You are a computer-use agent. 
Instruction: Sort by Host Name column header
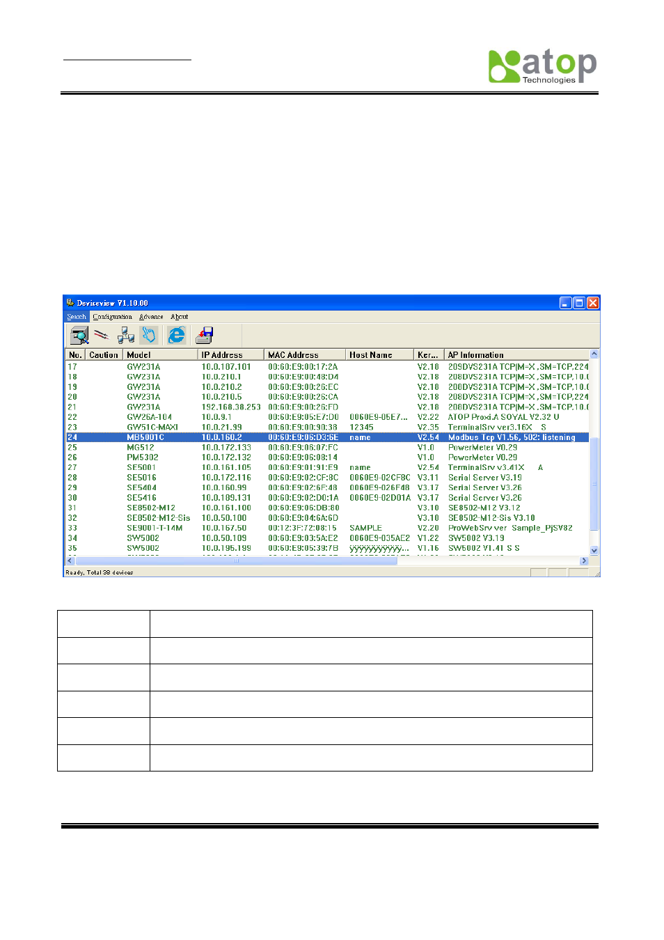tap(380, 355)
